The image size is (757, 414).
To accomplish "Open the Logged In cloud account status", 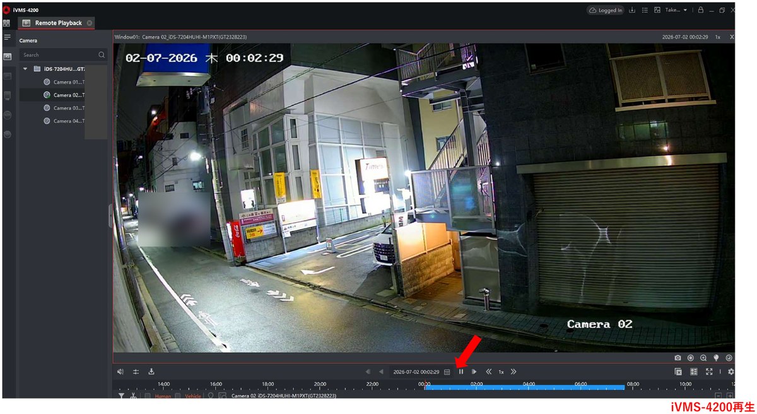I will [x=605, y=10].
